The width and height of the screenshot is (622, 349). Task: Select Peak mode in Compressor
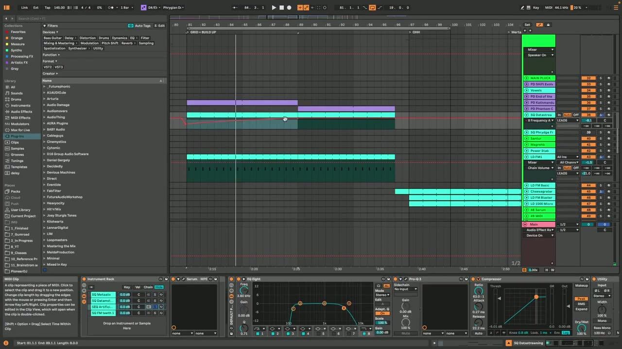[581, 299]
